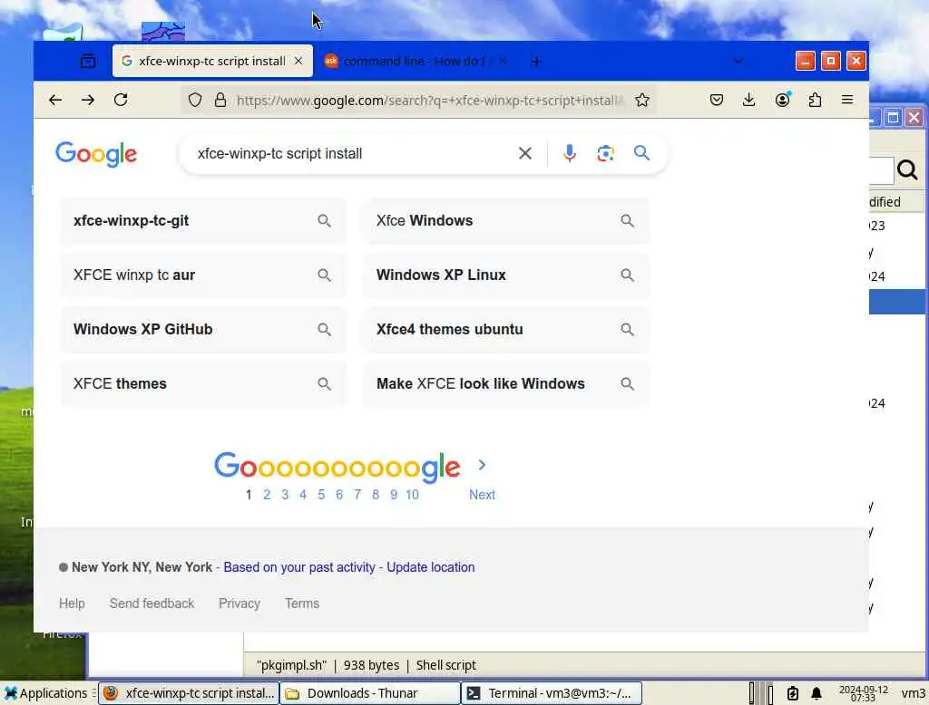Go to results page 10
929x705 pixels.
point(413,495)
